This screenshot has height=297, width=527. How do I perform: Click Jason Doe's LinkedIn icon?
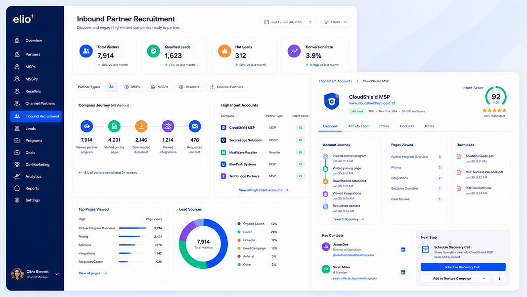click(403, 249)
